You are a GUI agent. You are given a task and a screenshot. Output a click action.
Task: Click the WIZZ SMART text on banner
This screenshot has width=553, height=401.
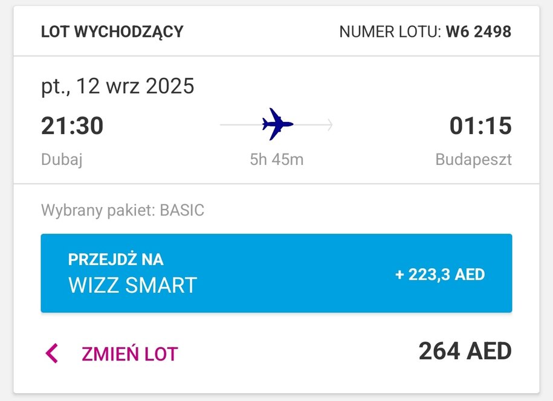(x=132, y=285)
